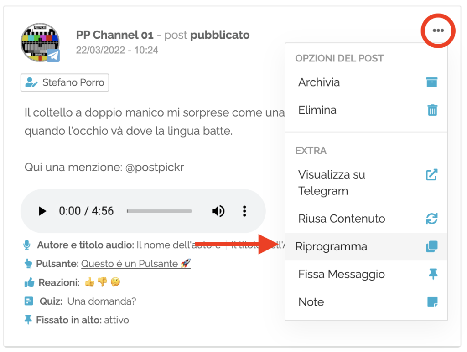Mute the audio player volume
467x352 pixels.
coord(218,211)
